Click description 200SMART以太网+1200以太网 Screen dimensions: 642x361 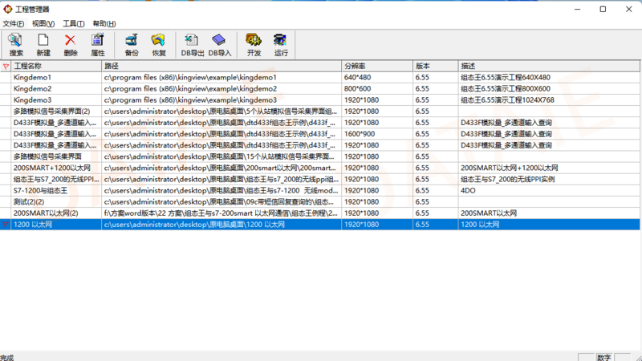click(510, 168)
